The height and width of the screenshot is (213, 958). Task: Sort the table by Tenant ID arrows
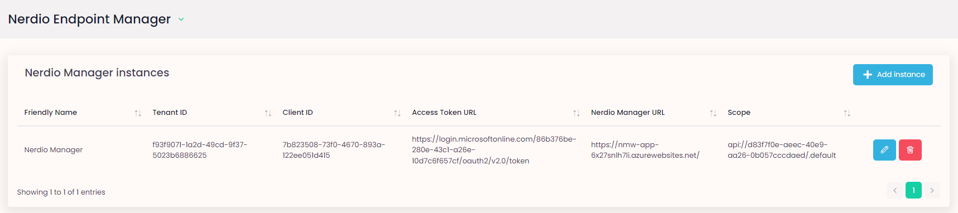268,113
